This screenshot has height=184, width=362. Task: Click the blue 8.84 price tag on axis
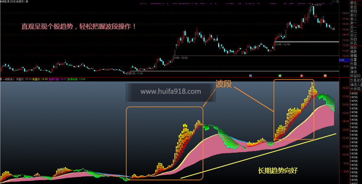point(342,61)
